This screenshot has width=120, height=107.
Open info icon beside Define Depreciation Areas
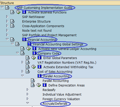44,85
